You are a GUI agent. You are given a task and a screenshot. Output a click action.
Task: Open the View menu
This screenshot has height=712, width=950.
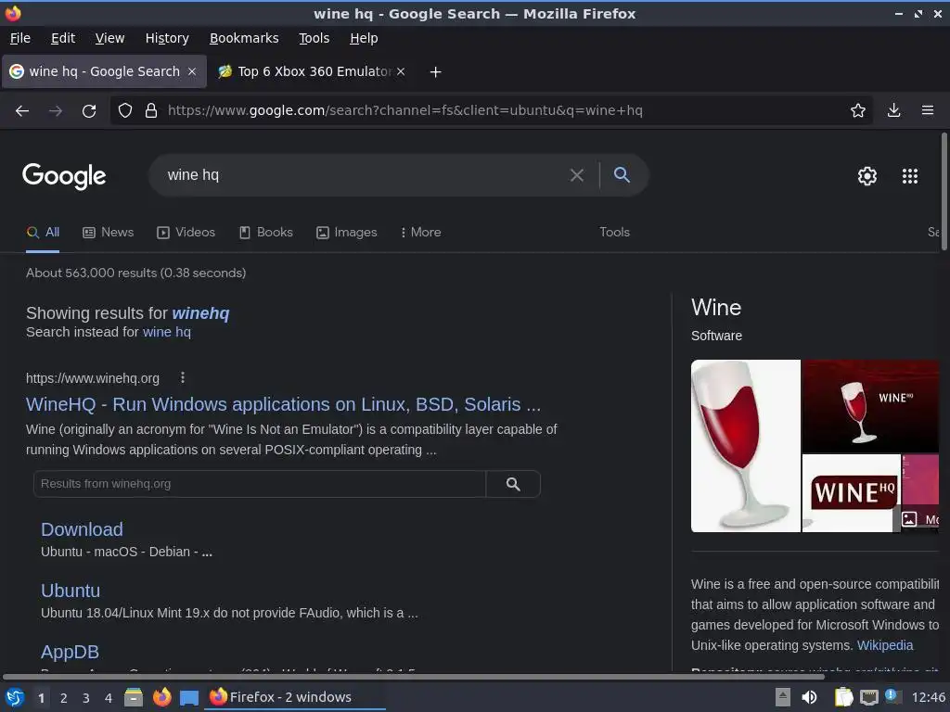tap(109, 38)
